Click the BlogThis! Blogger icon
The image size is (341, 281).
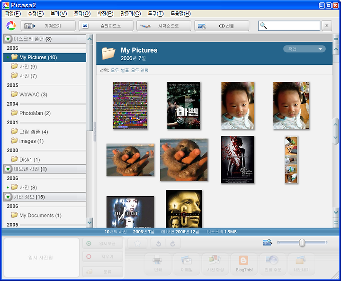[243, 260]
